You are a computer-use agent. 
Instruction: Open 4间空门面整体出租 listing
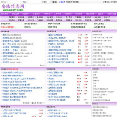tap(56, 72)
